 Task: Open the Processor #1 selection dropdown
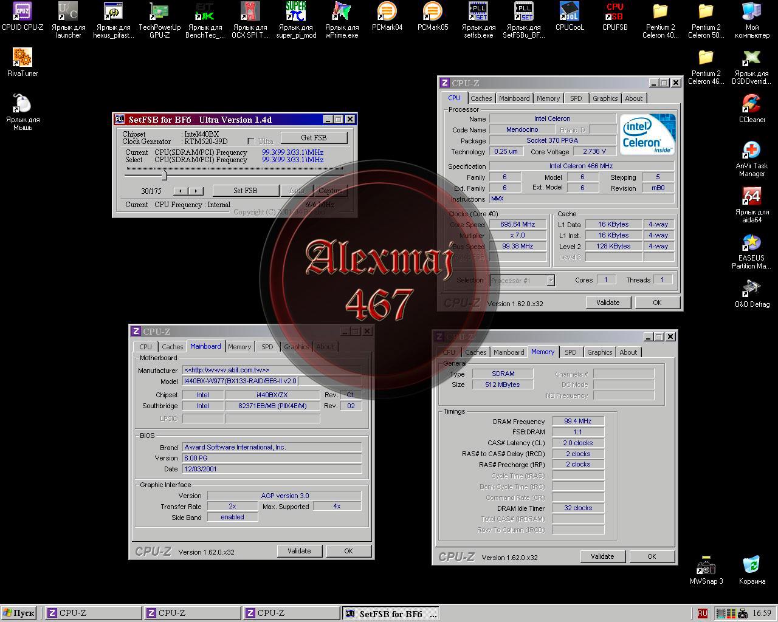(550, 280)
